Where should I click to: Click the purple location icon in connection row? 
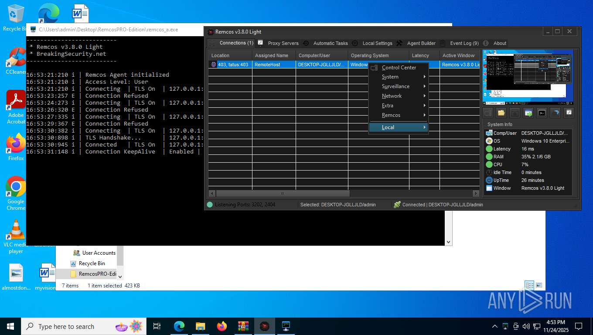[x=214, y=65]
